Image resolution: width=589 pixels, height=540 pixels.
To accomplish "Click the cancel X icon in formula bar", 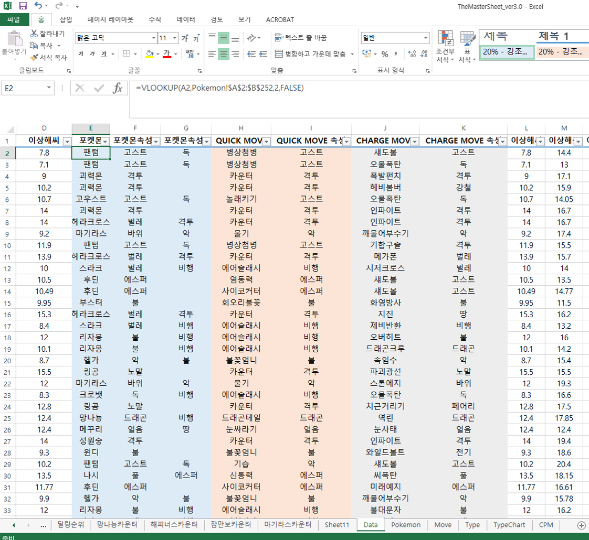I will (x=80, y=88).
